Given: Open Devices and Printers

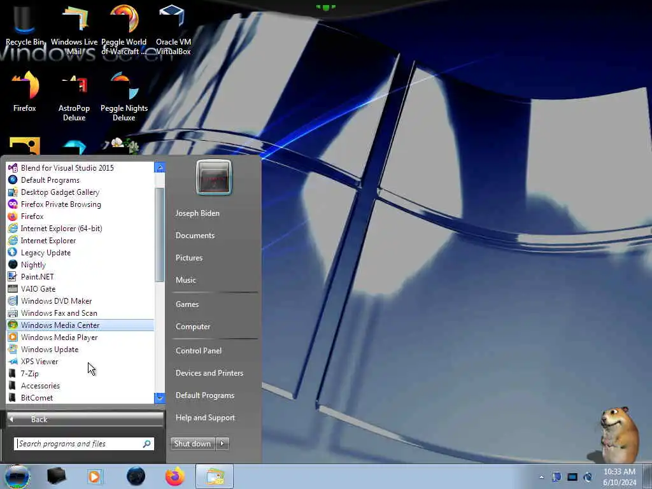Looking at the screenshot, I should [x=209, y=373].
